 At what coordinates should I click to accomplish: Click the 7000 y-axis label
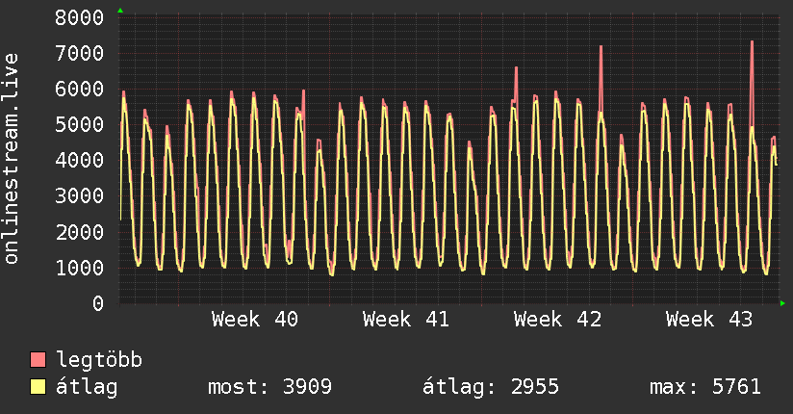point(80,53)
